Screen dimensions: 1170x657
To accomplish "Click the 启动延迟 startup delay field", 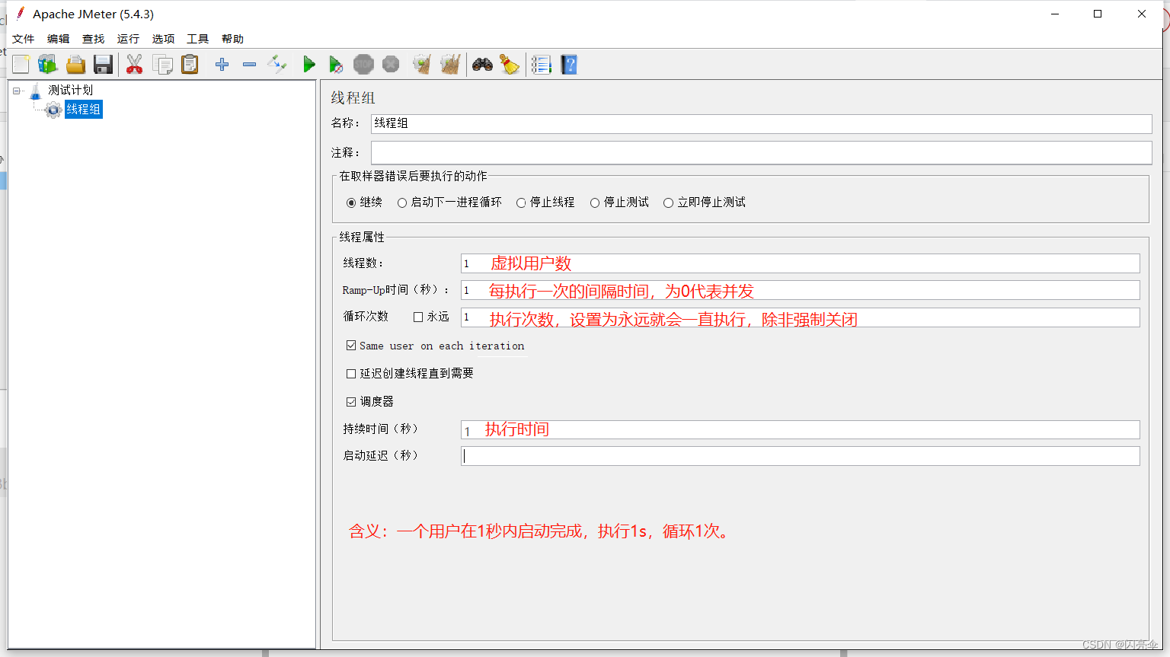I will (800, 456).
